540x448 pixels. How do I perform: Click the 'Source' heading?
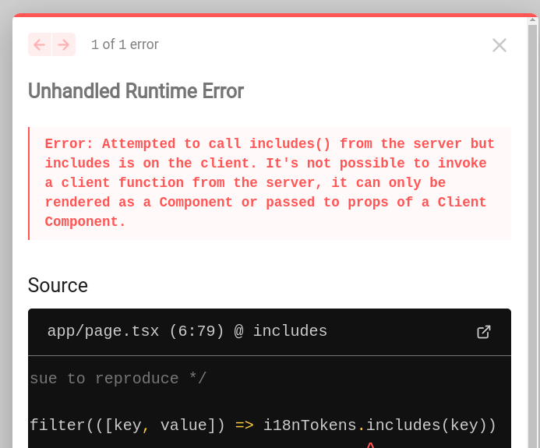click(58, 285)
